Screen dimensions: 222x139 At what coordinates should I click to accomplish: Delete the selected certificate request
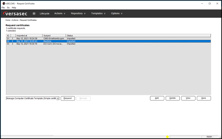pos(172,98)
